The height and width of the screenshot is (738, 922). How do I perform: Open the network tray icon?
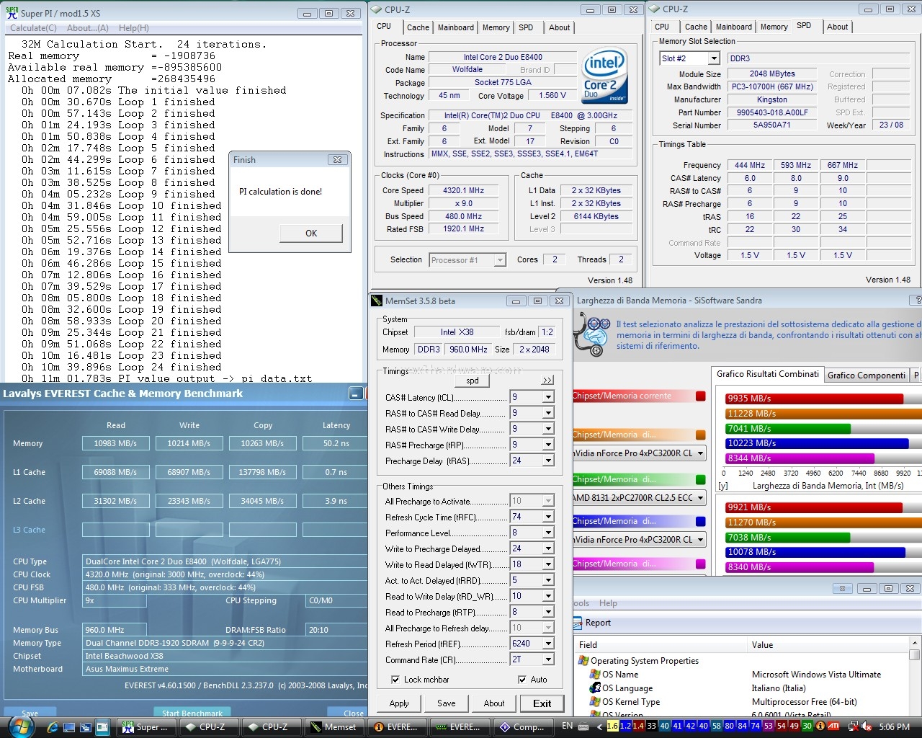click(853, 726)
